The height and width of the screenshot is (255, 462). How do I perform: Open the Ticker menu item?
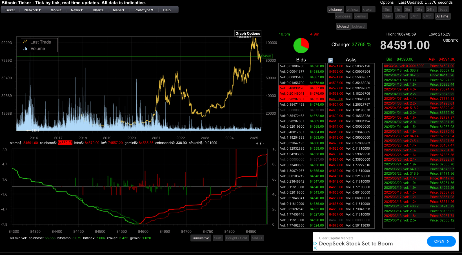tap(10, 10)
